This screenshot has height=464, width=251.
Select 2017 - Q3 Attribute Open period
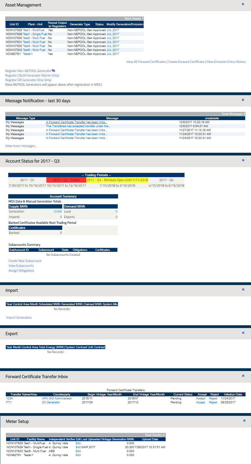click(117, 180)
